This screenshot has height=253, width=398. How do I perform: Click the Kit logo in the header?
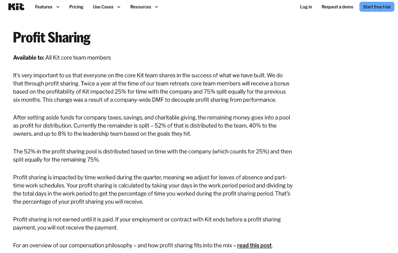click(16, 7)
